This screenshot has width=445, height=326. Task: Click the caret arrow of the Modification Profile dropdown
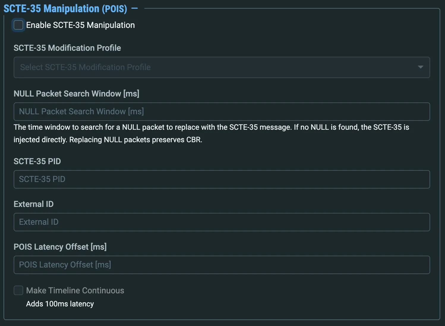420,67
